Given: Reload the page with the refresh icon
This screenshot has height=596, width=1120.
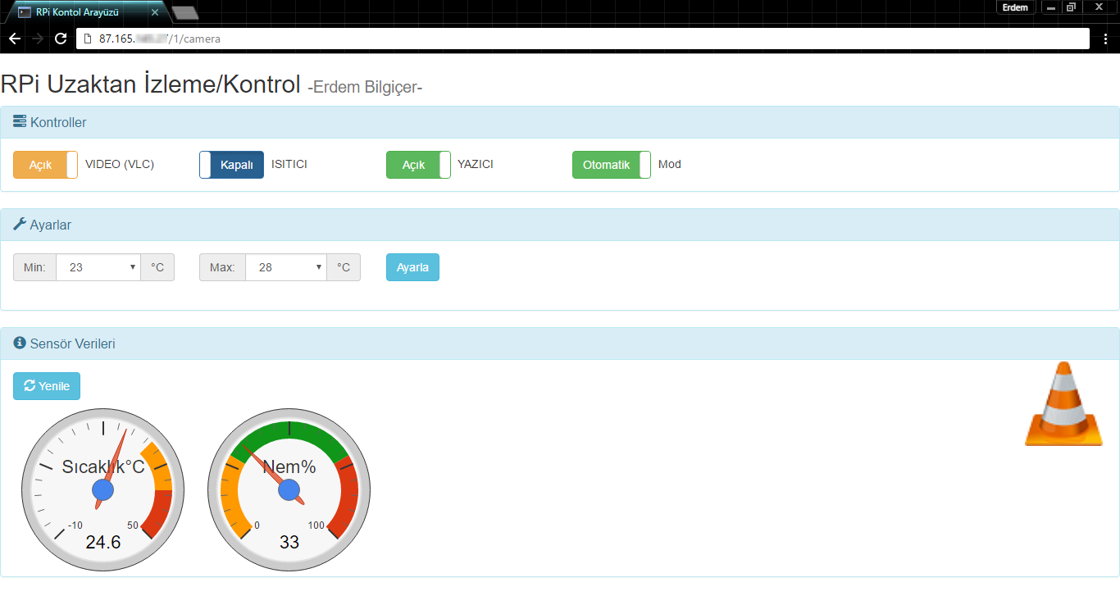Looking at the screenshot, I should [61, 39].
